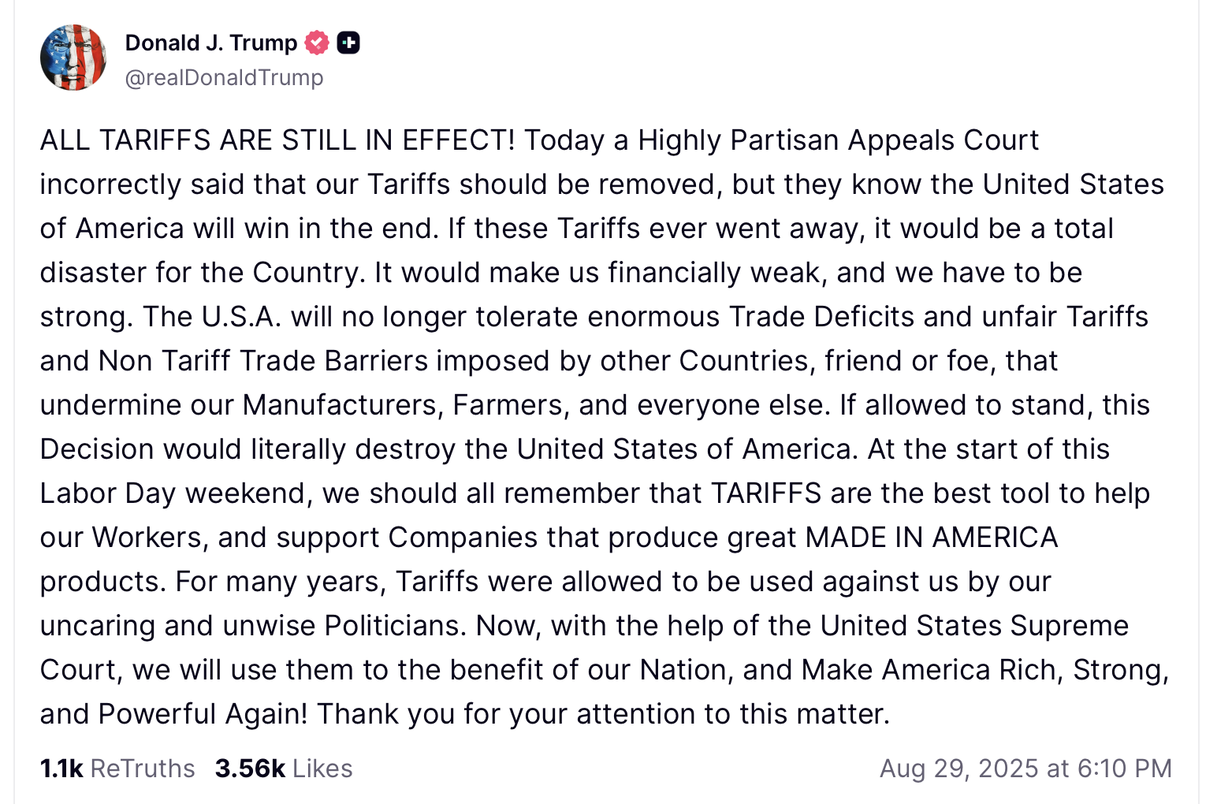This screenshot has height=804, width=1217.
Task: Open the Donald J. Trump display name
Action: click(210, 43)
